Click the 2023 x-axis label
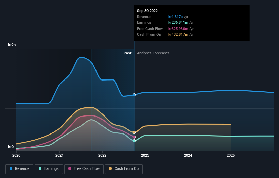279x178 pixels. tap(145, 156)
